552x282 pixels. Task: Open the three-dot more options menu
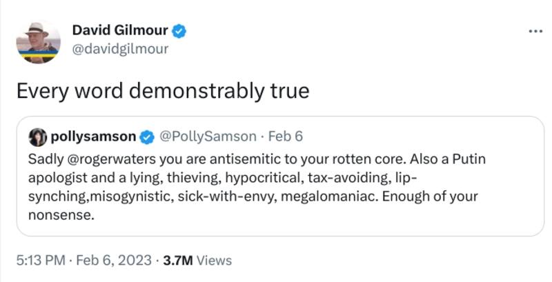point(535,32)
